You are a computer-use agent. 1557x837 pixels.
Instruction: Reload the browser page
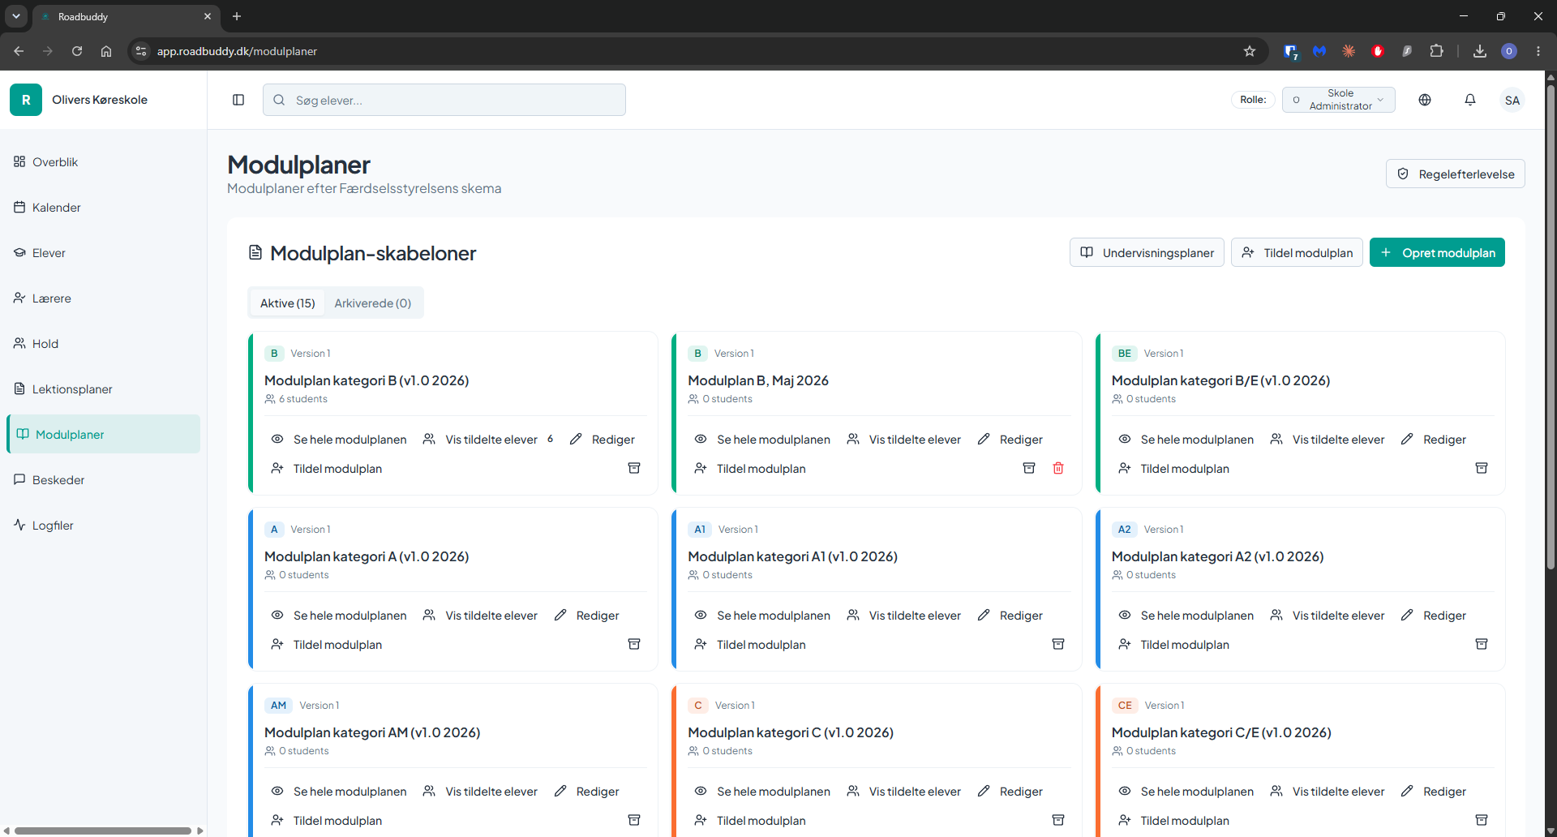pyautogui.click(x=77, y=51)
